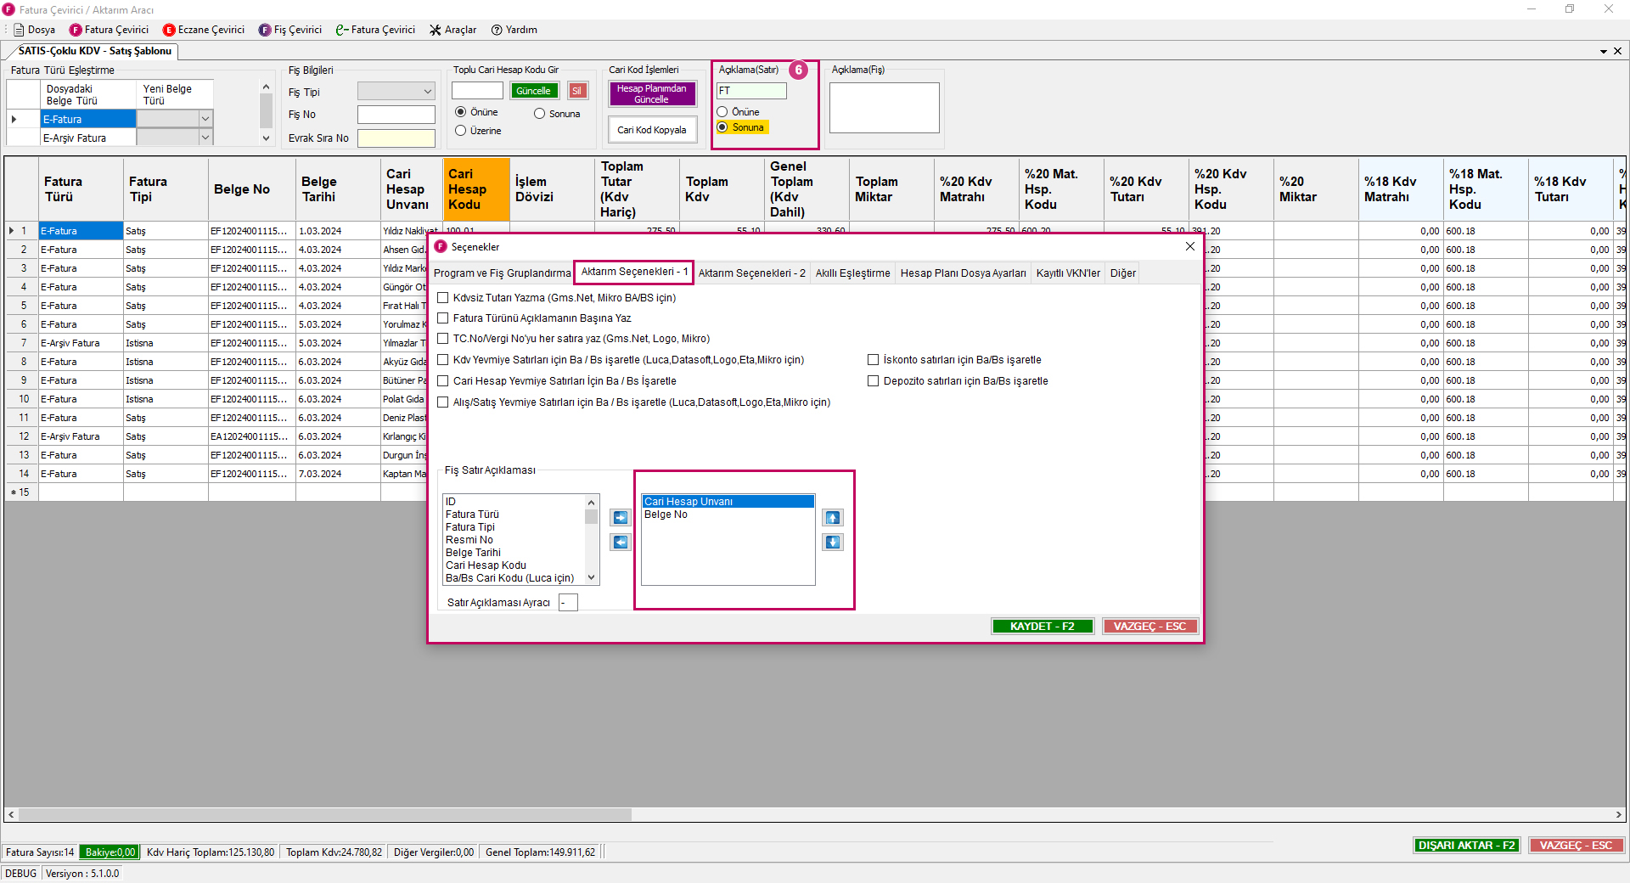Click the Satır Açıklaması Ayracı input field
1630x883 pixels.
pos(568,603)
